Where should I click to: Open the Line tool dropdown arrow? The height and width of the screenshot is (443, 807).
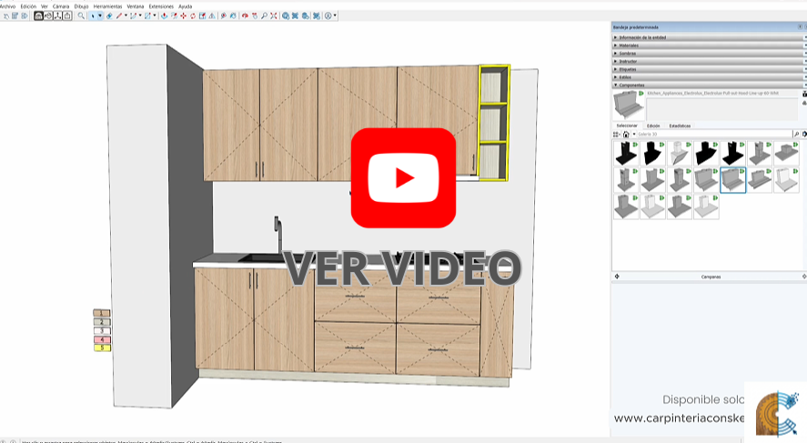126,16
